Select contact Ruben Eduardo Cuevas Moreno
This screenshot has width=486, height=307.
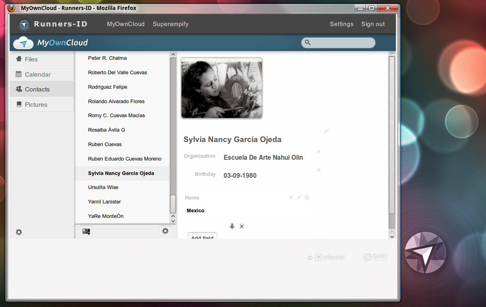[125, 159]
